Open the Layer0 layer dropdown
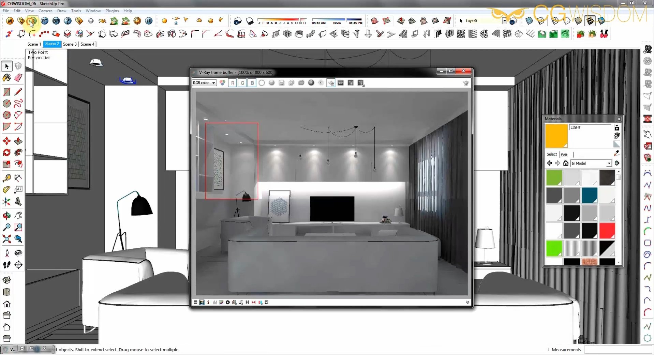This screenshot has width=654, height=355. (504, 21)
